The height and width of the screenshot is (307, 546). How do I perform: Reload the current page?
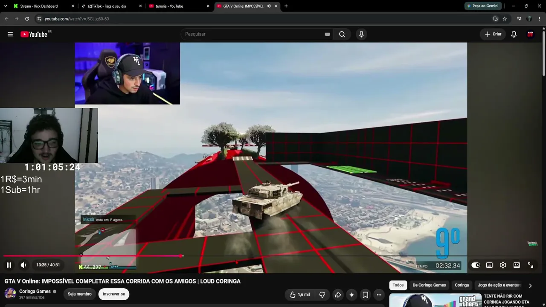tap(27, 19)
